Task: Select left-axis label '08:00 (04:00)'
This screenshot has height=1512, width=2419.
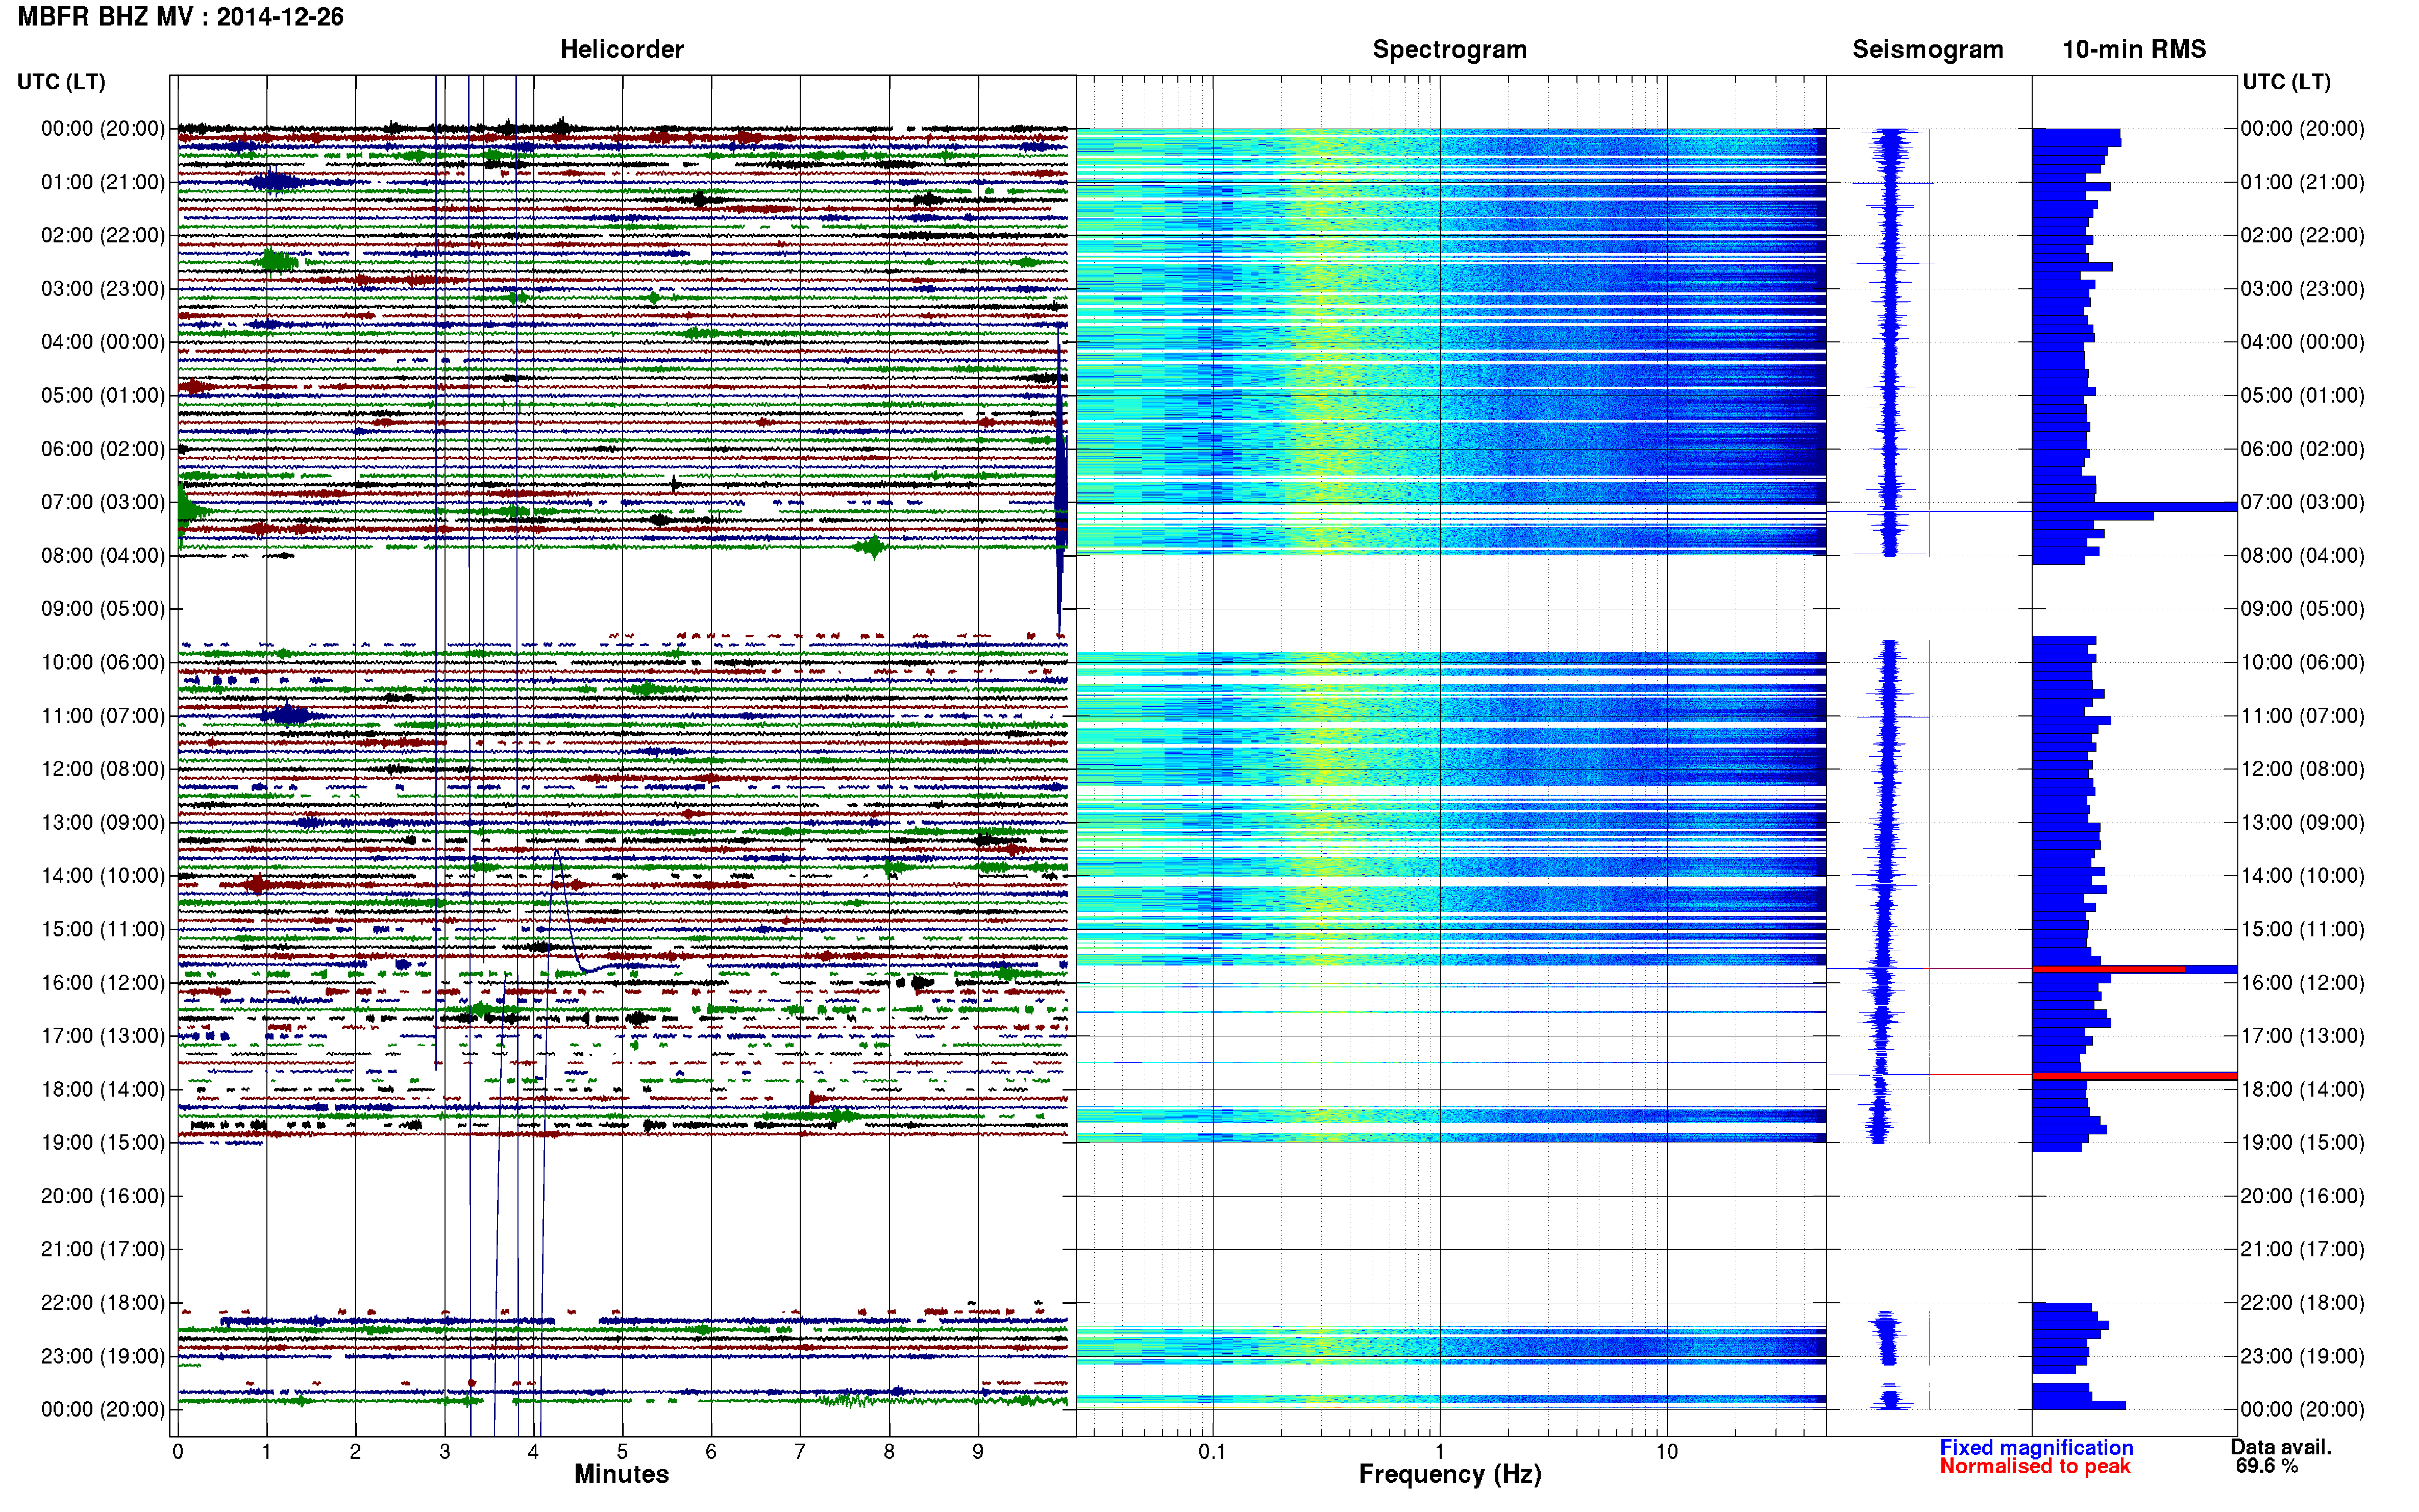Action: click(x=103, y=555)
